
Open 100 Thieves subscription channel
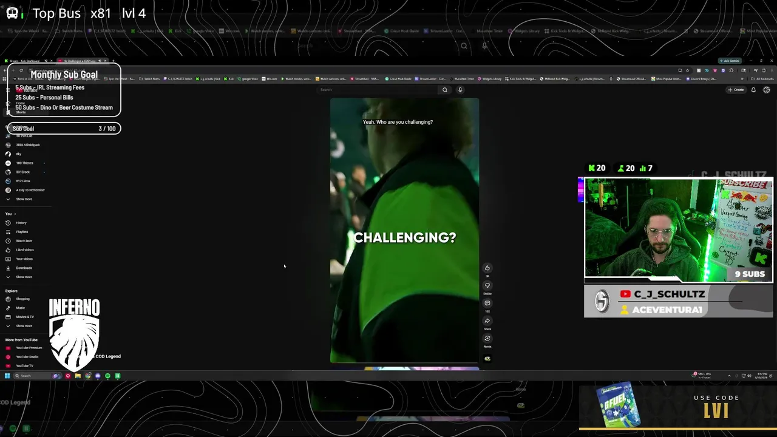point(24,163)
